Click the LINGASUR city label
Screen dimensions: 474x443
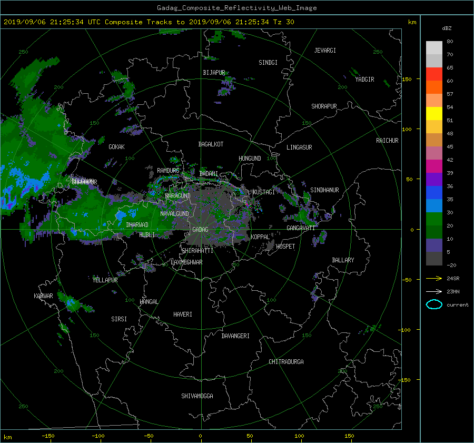coord(299,147)
